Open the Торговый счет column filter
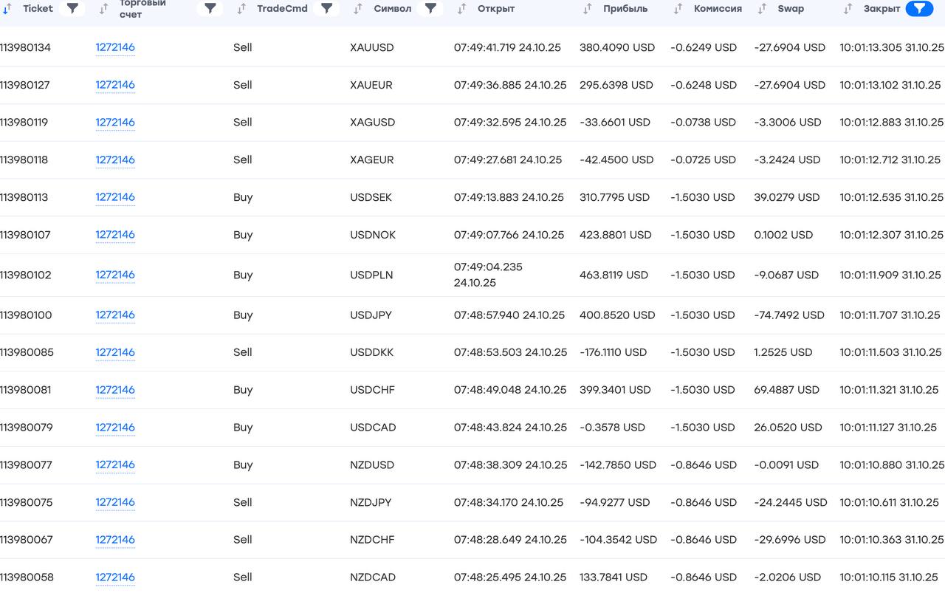 pos(210,9)
